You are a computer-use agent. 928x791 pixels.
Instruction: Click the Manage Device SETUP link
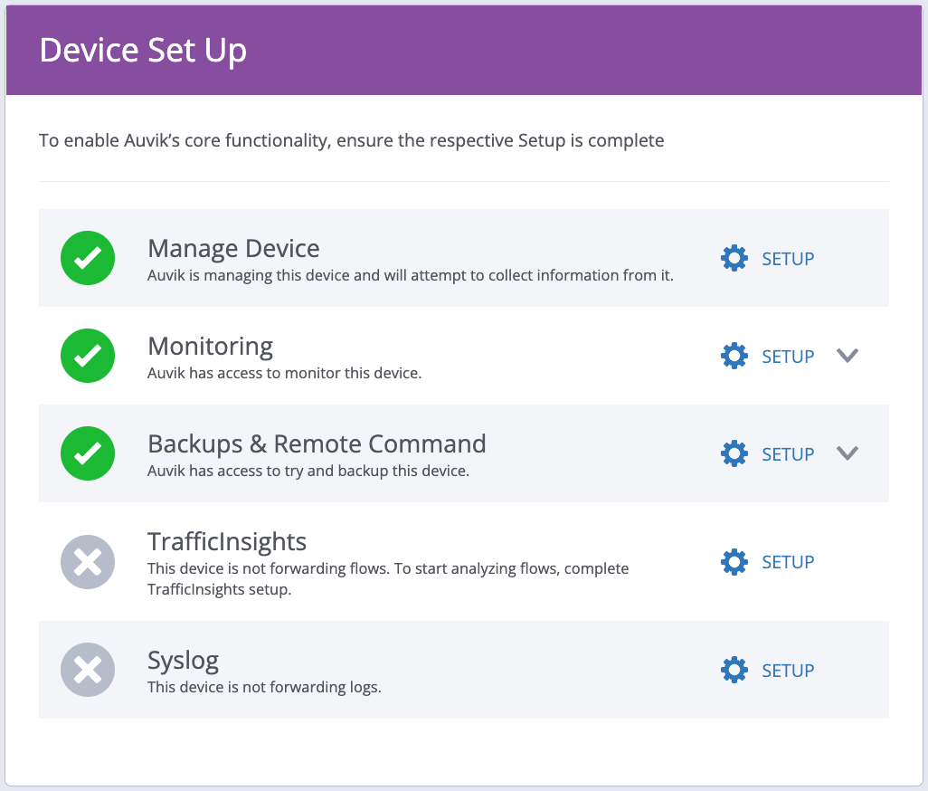click(x=788, y=258)
